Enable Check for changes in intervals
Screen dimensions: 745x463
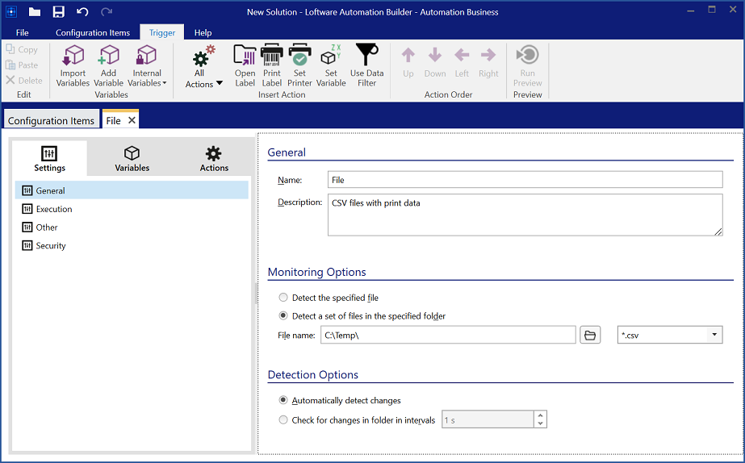283,419
